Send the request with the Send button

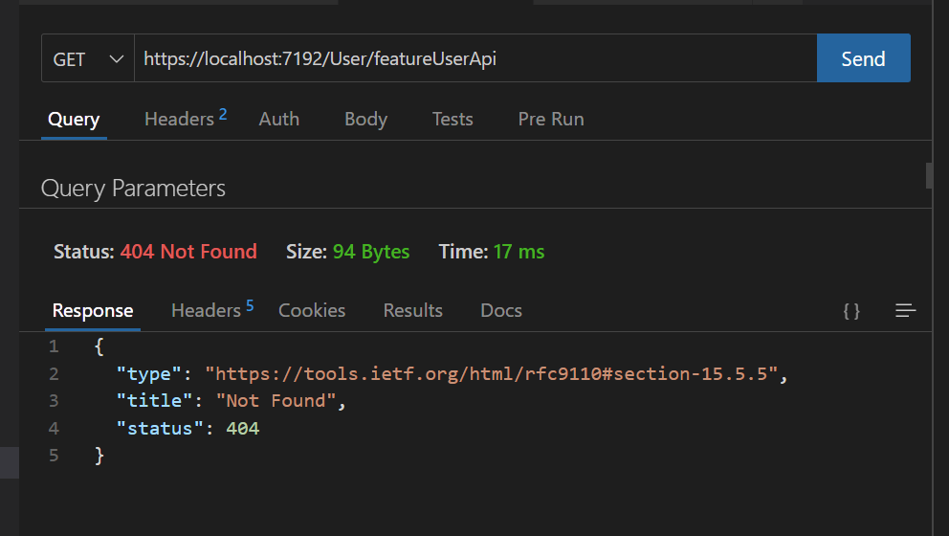tap(864, 58)
